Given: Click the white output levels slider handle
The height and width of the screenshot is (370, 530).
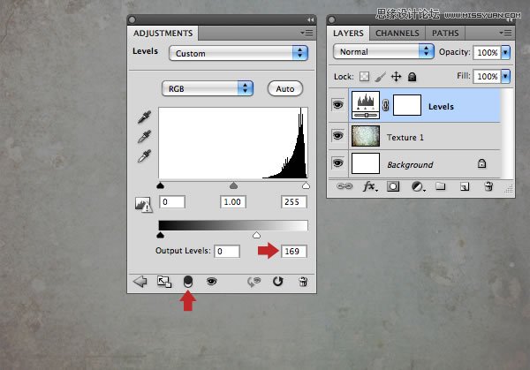Looking at the screenshot, I should (257, 236).
